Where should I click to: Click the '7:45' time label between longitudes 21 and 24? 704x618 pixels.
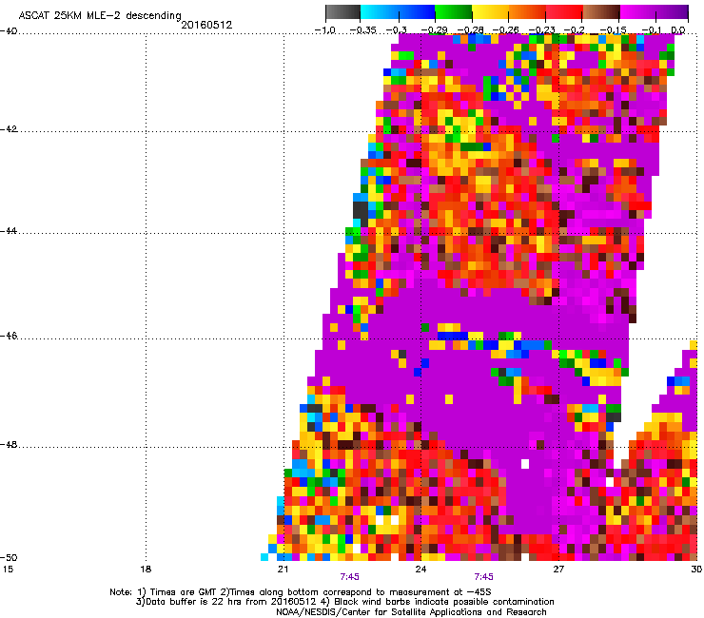pyautogui.click(x=350, y=577)
